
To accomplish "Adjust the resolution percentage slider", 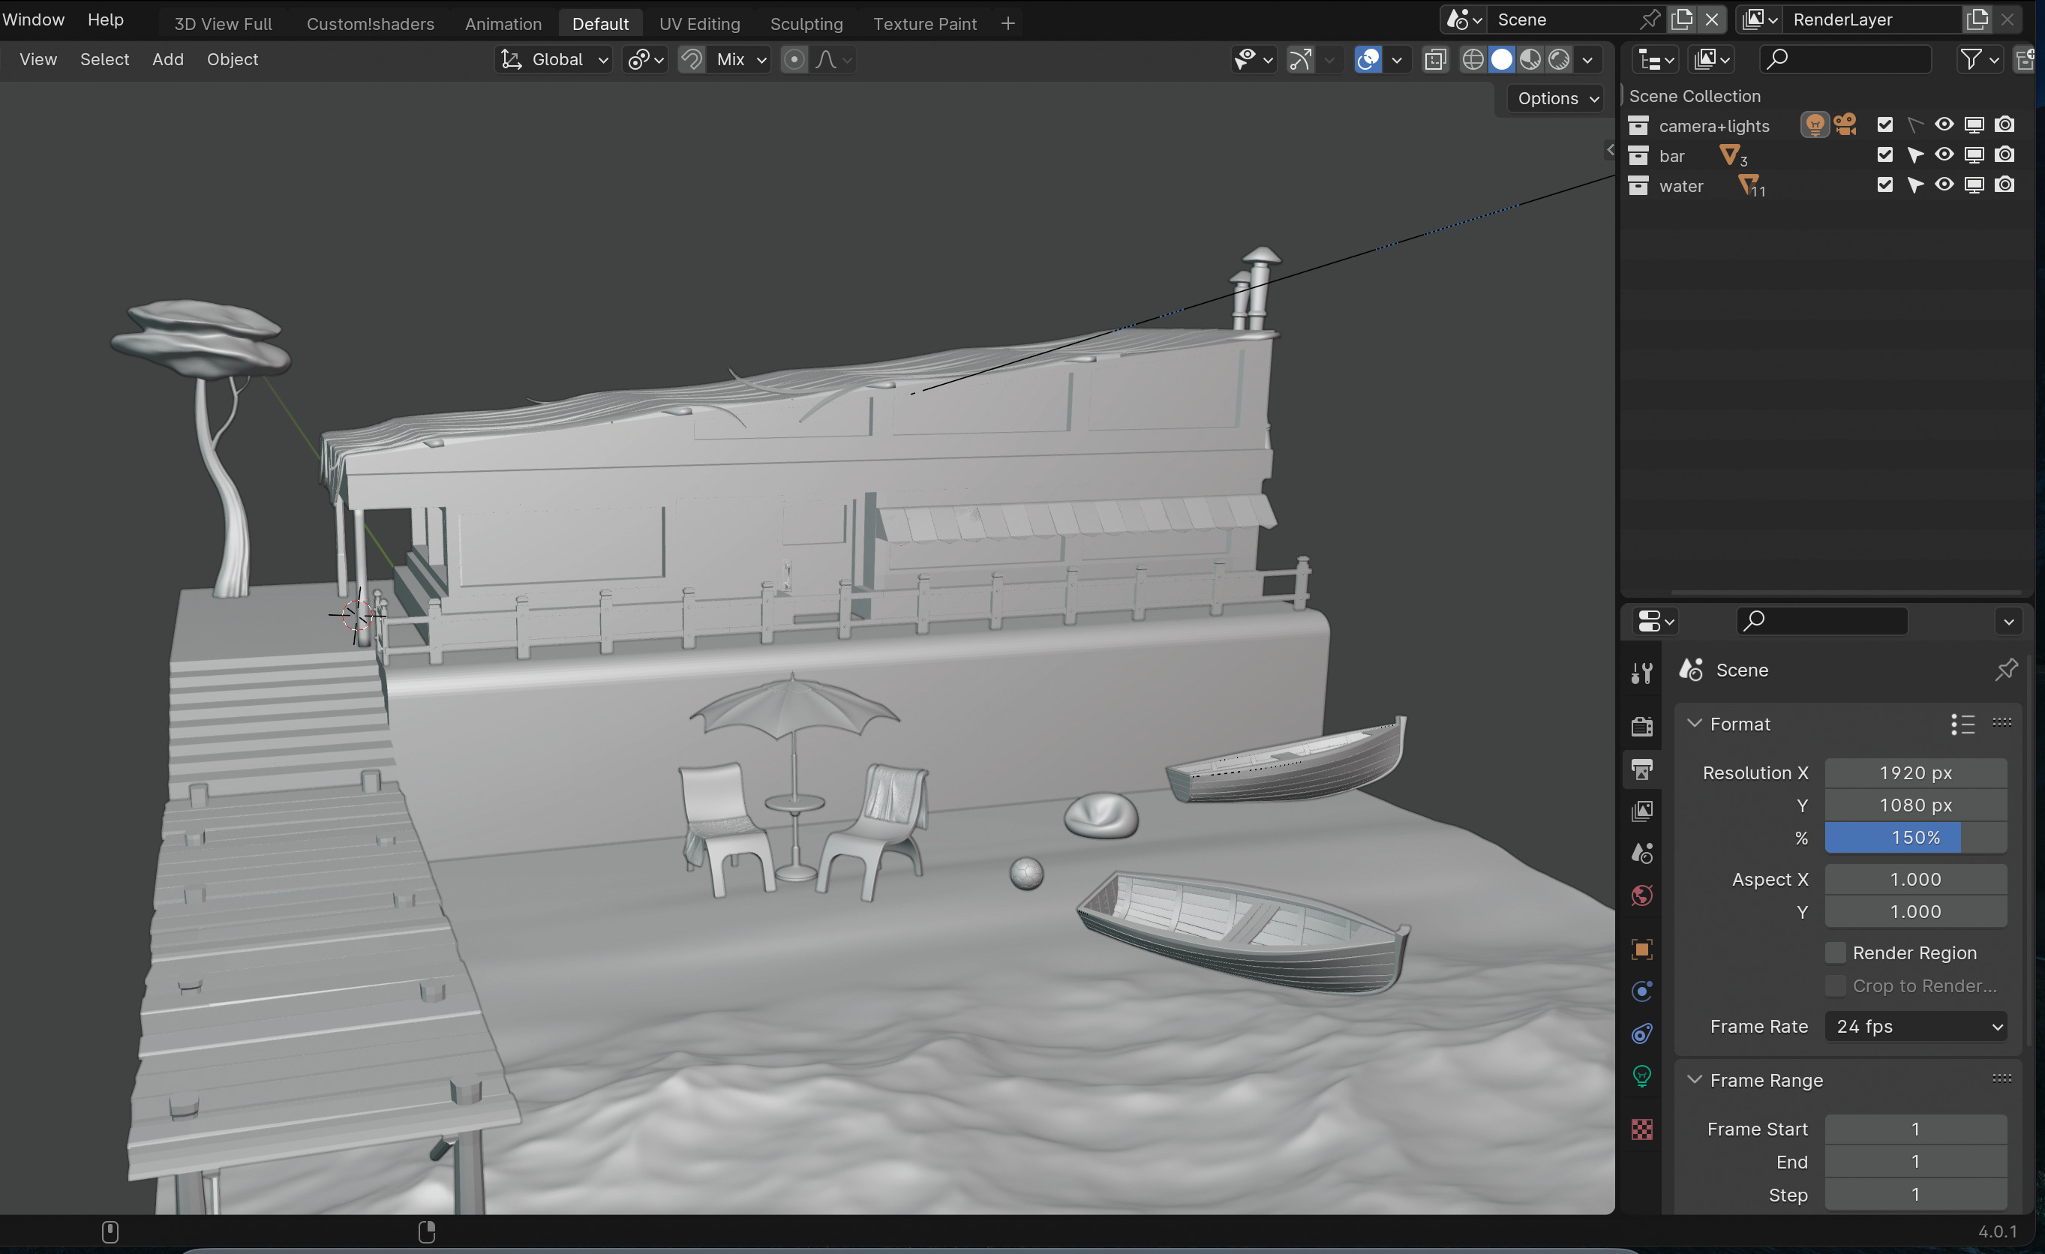I will click(x=1914, y=836).
